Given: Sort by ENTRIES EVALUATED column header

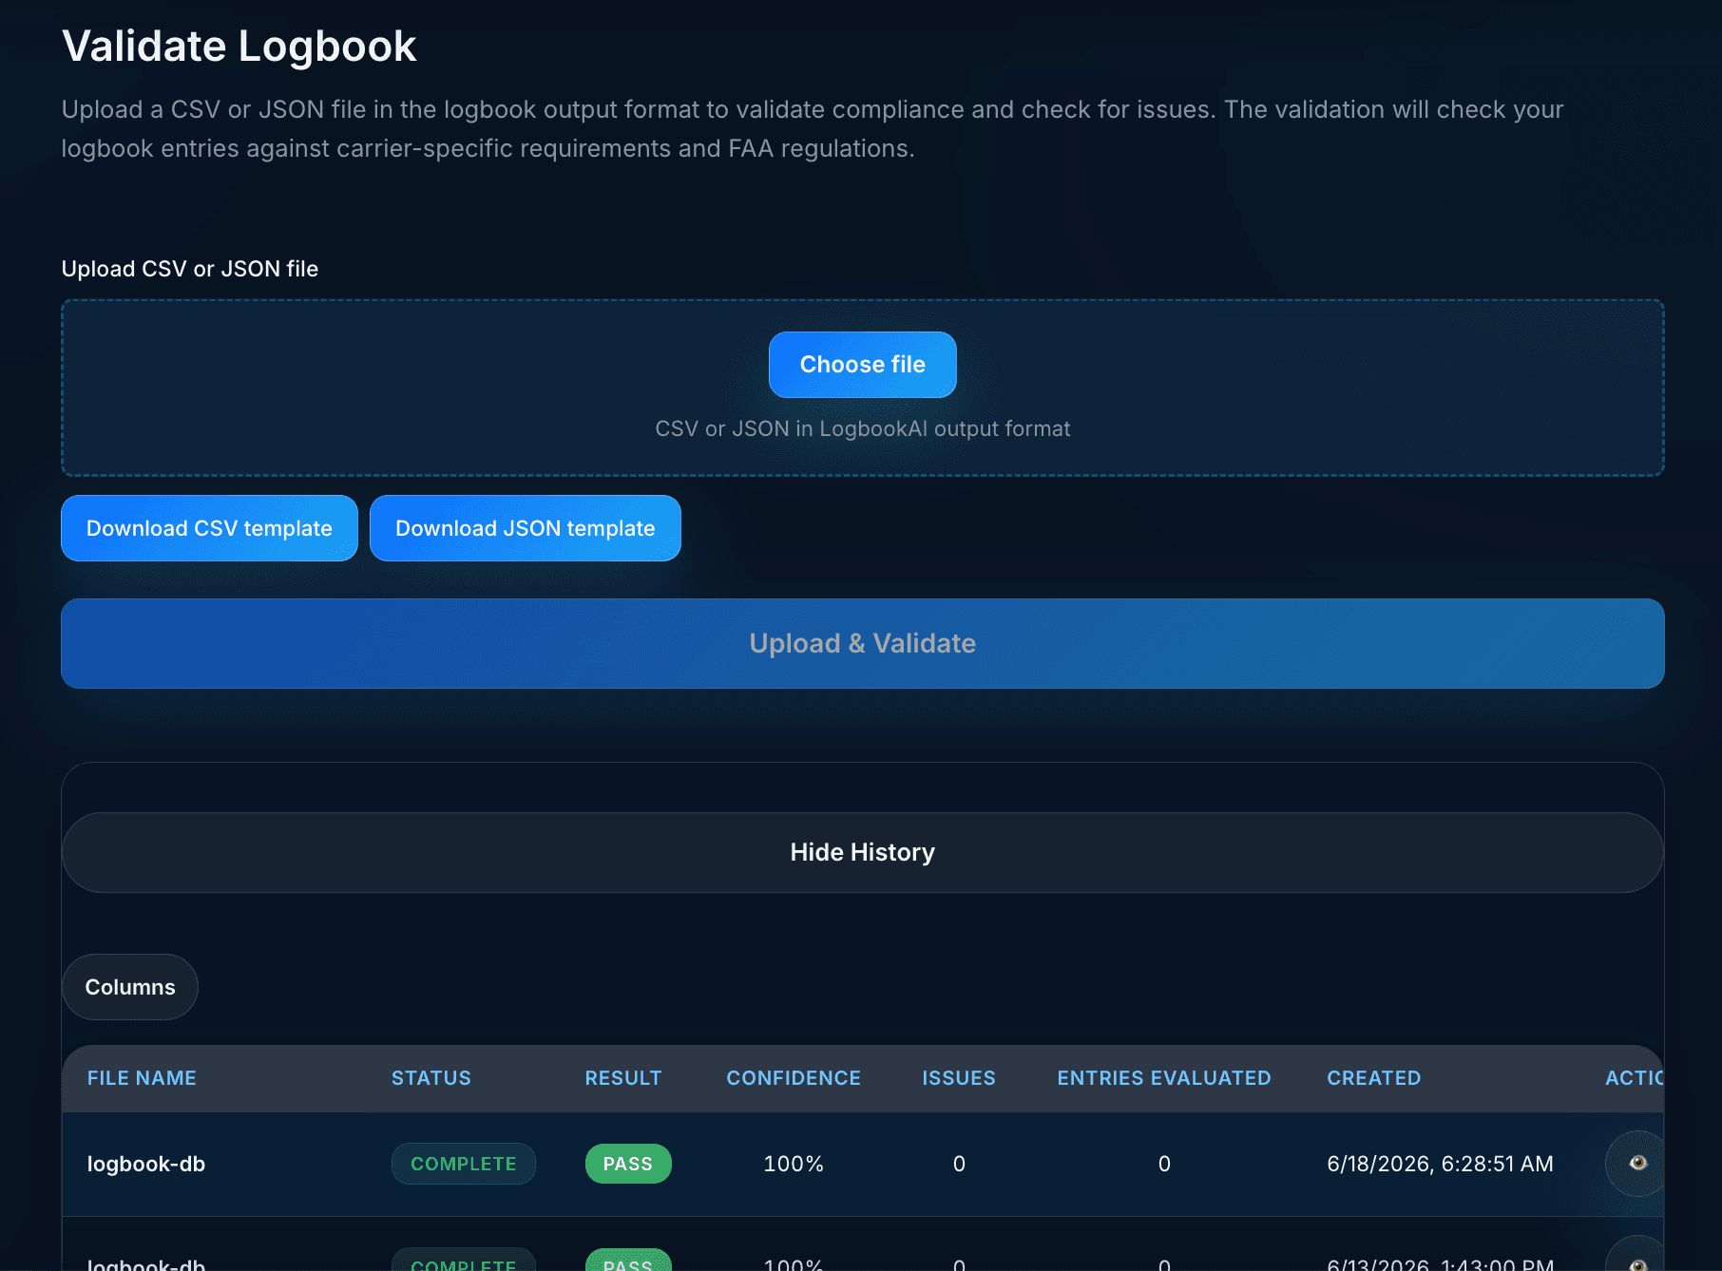Looking at the screenshot, I should (1163, 1078).
